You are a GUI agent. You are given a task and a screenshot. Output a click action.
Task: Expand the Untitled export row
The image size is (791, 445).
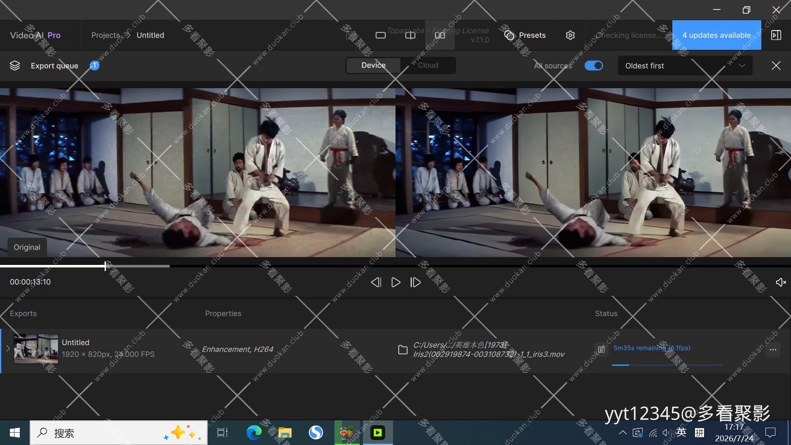pyautogui.click(x=8, y=349)
